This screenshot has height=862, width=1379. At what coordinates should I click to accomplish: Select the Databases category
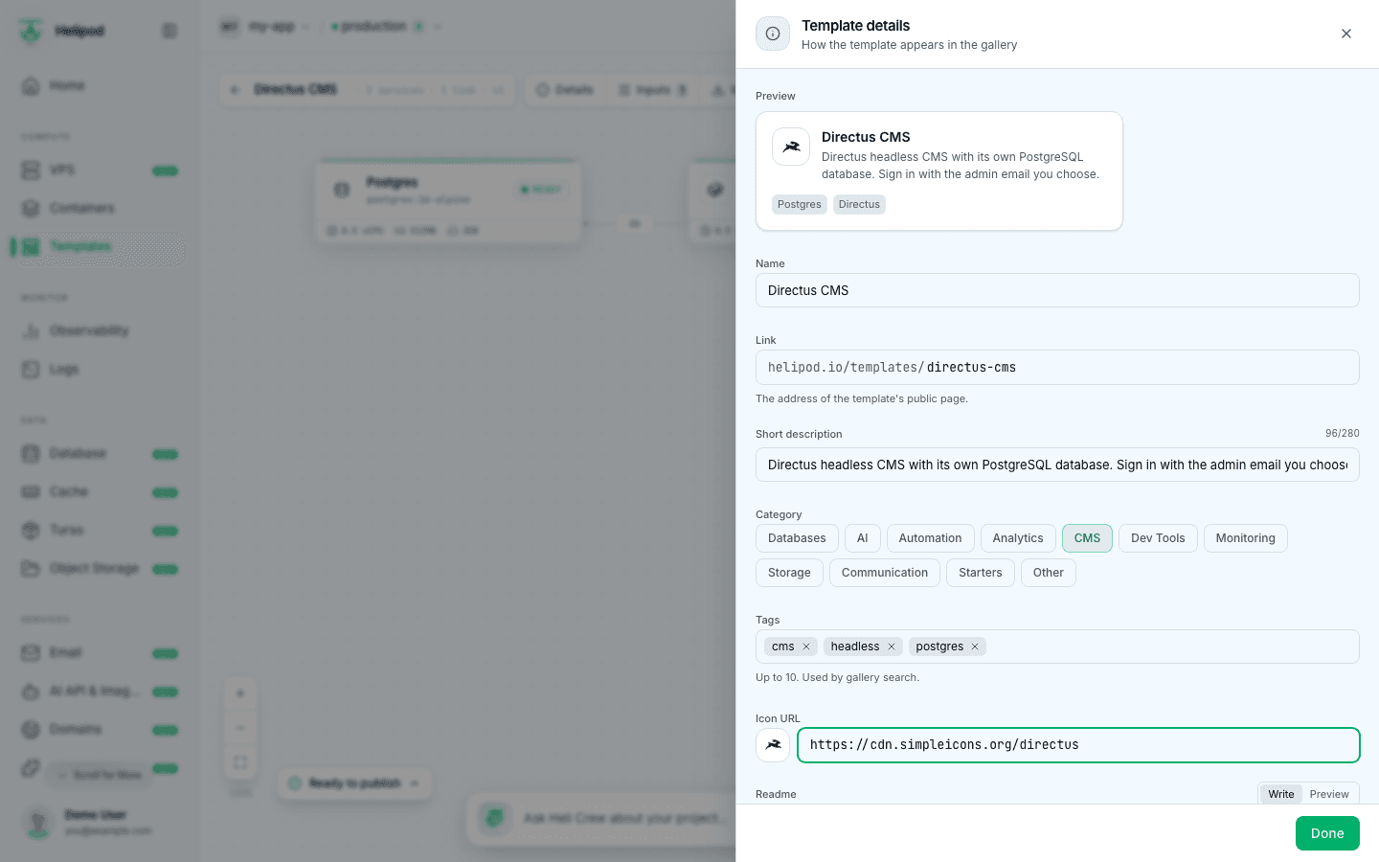(x=797, y=538)
